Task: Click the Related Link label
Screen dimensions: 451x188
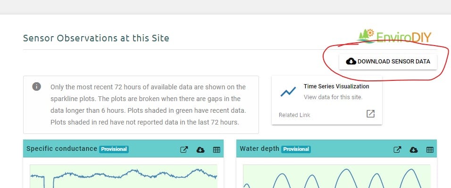Action: point(294,115)
